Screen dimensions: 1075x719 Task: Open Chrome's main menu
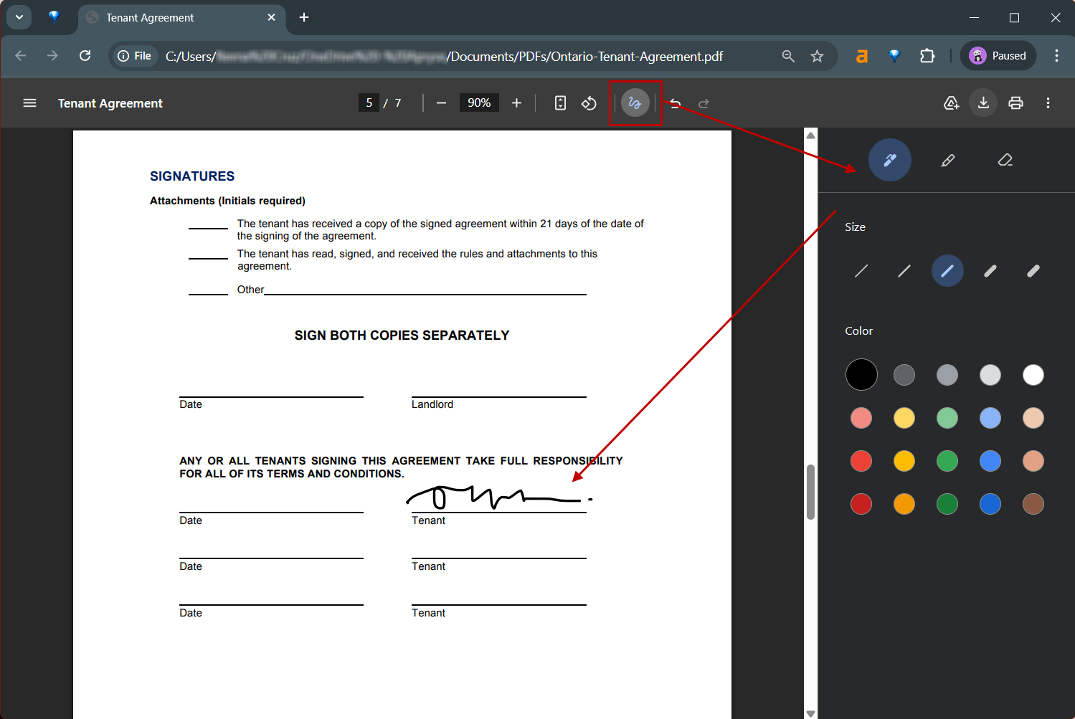click(1056, 55)
